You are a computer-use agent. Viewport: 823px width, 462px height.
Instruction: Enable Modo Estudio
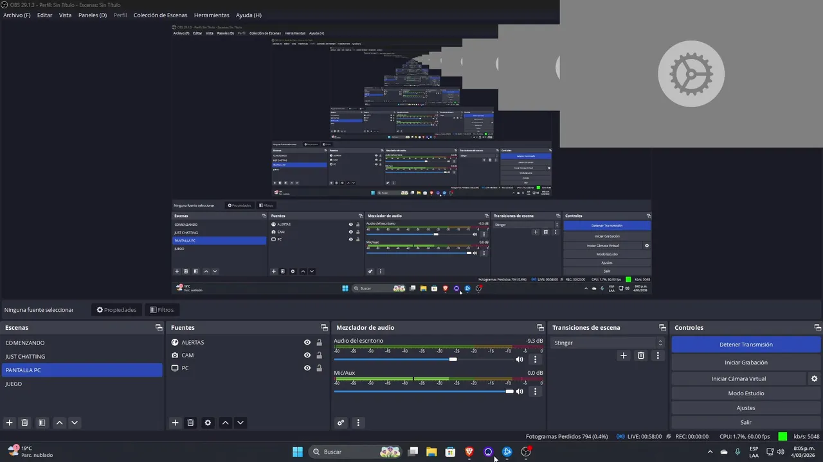pos(746,393)
